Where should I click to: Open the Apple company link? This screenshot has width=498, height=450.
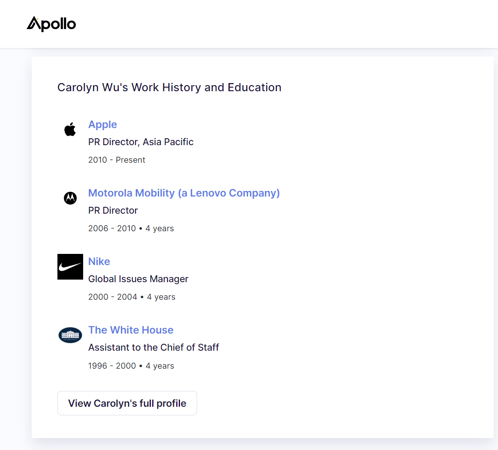pyautogui.click(x=102, y=125)
